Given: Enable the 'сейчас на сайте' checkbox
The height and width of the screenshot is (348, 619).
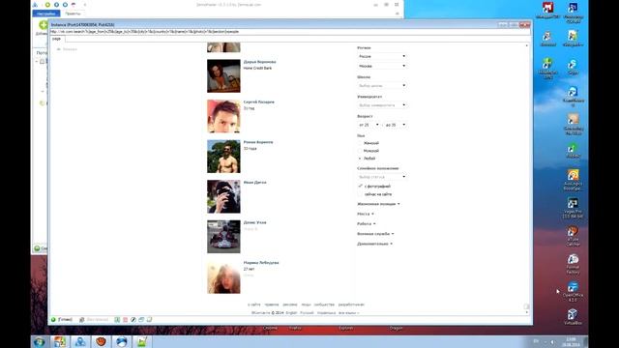Looking at the screenshot, I should click(360, 194).
